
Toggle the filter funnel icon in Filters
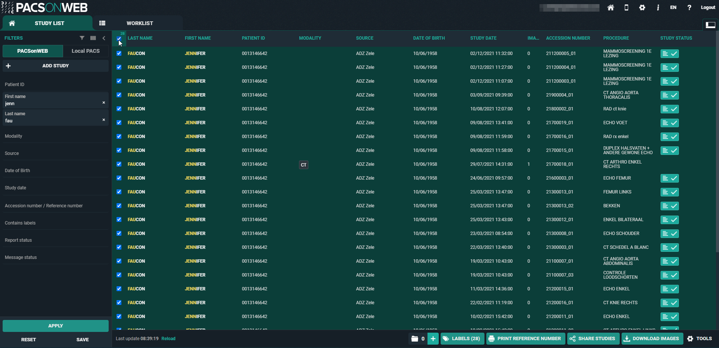(x=82, y=38)
